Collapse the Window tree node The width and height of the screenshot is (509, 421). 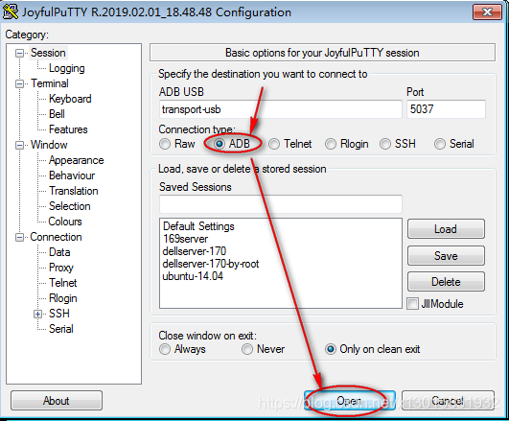click(20, 145)
